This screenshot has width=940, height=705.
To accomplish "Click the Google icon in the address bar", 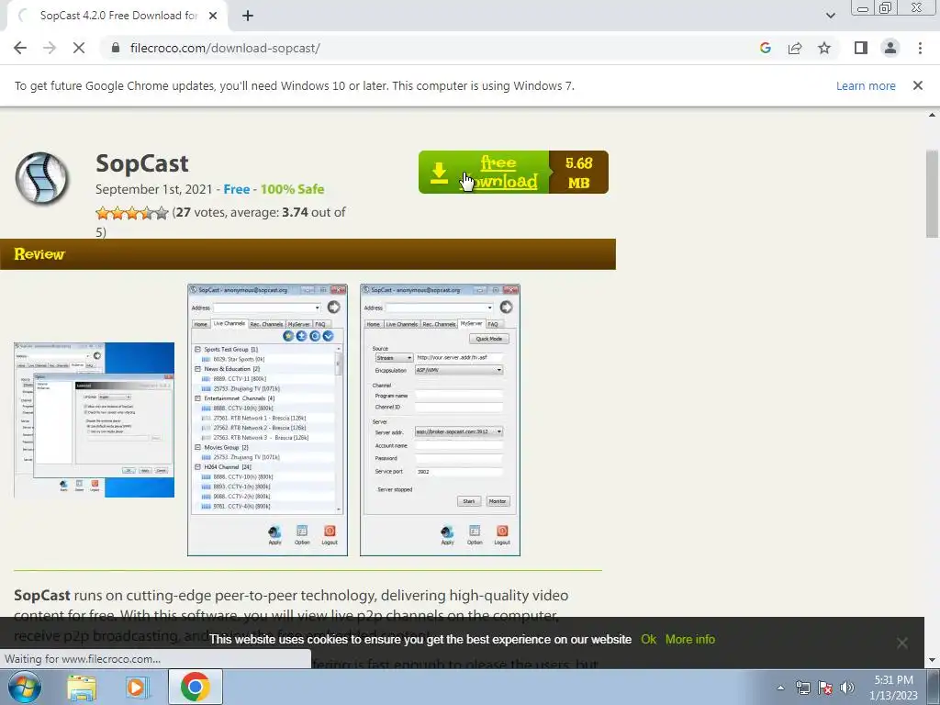I will click(x=765, y=48).
